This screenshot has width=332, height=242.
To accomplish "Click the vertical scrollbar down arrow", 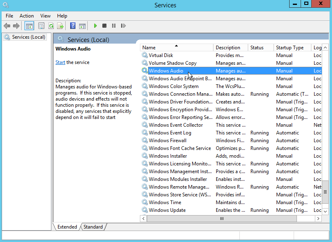I will (325, 211).
